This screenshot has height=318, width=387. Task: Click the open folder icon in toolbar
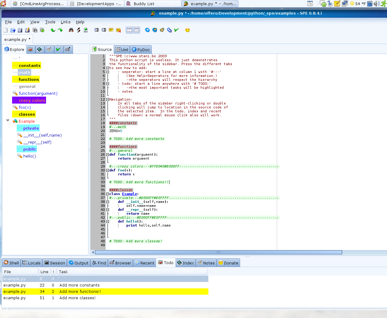click(13, 30)
